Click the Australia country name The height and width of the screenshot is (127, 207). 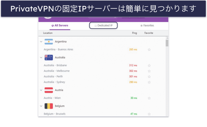60,58
